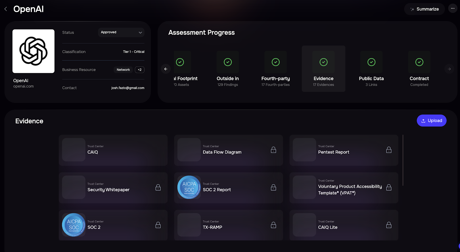
Task: Open the CAIQ evidence card
Action: click(x=113, y=150)
